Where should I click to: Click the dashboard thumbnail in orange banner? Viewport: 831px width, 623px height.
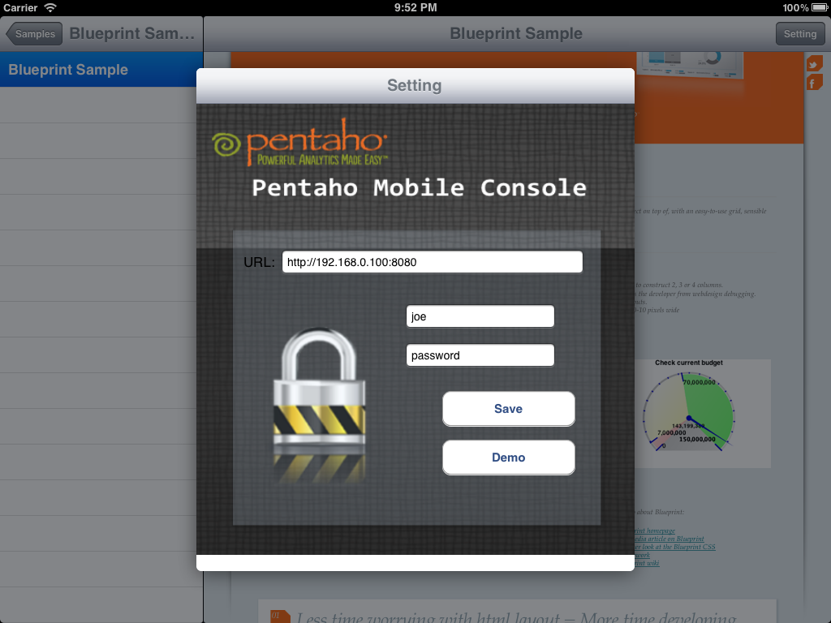(x=690, y=65)
